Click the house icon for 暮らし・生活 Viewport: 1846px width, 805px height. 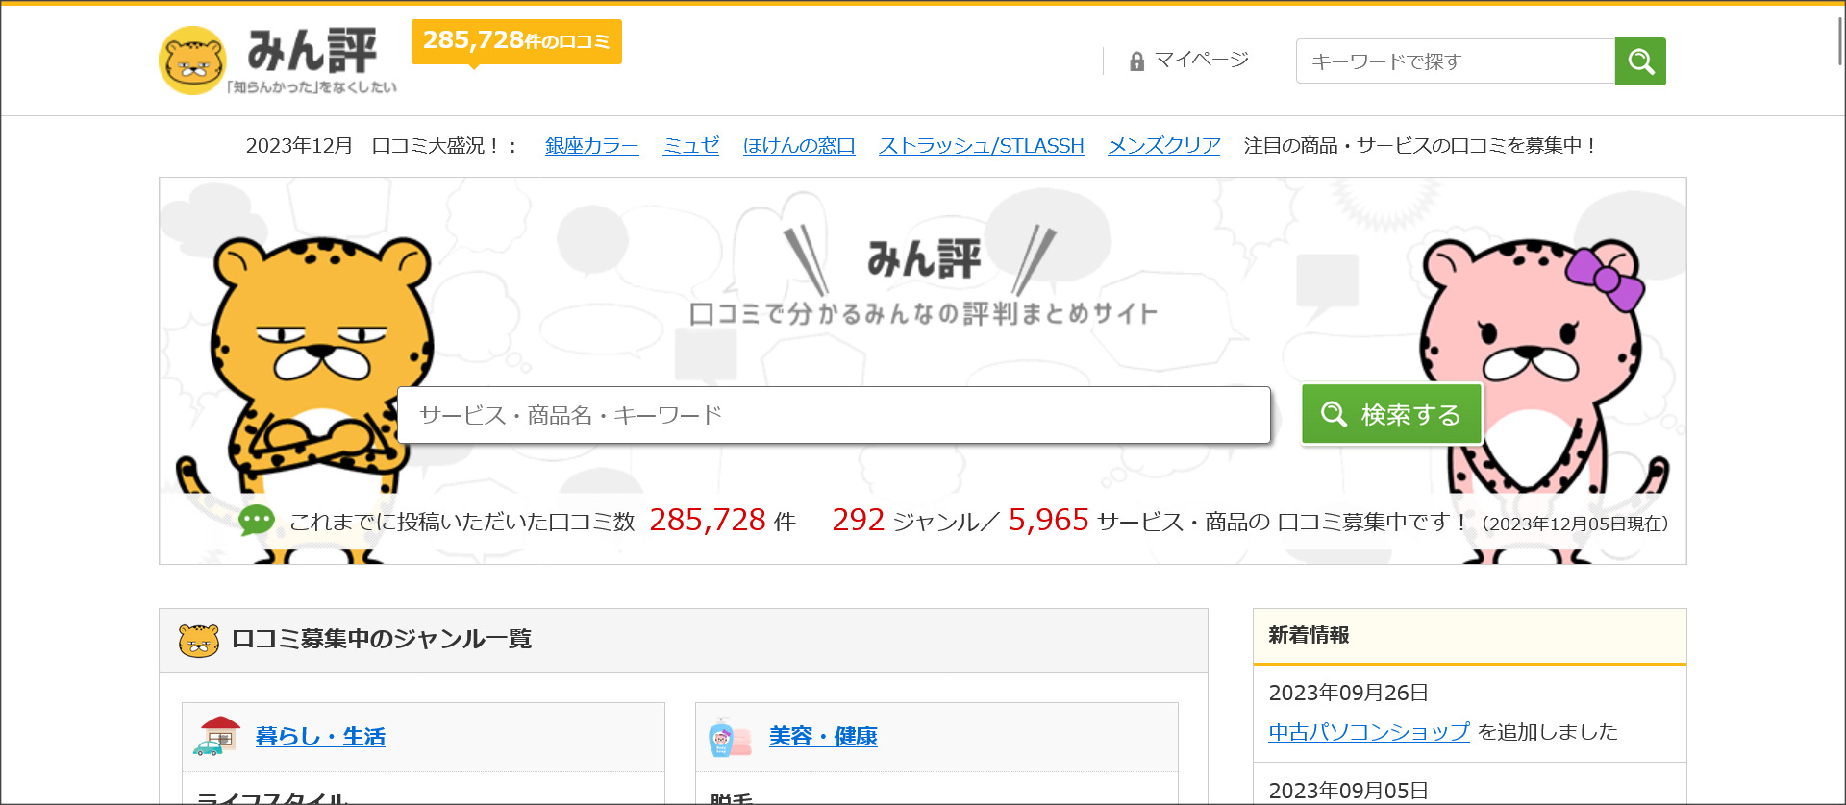(x=217, y=736)
